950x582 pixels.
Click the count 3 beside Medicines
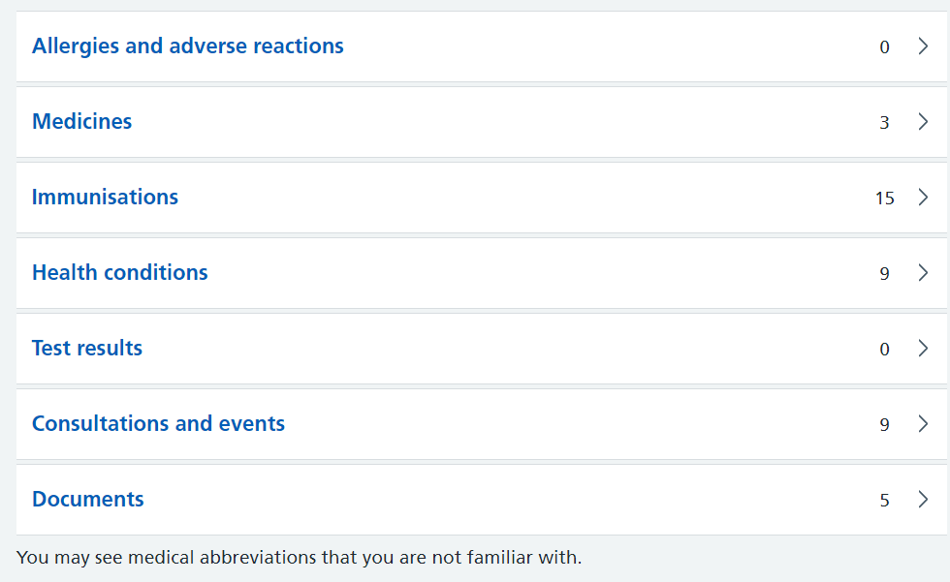884,123
